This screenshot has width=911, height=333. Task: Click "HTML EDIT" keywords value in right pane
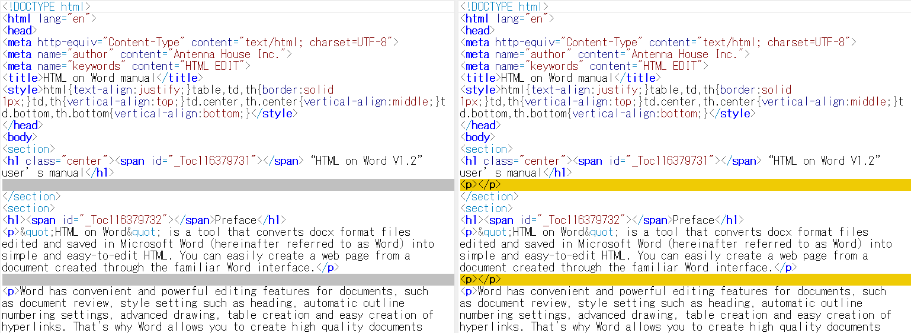[666, 66]
